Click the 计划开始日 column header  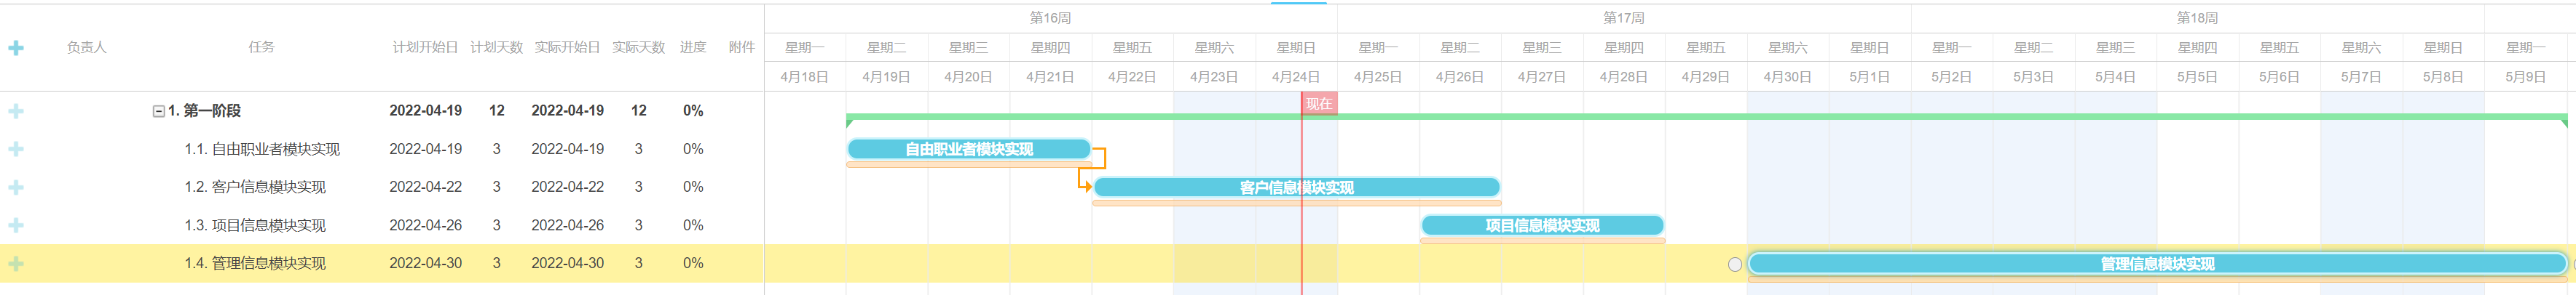tap(425, 47)
